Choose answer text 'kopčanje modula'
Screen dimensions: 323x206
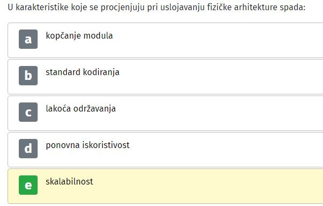point(80,36)
